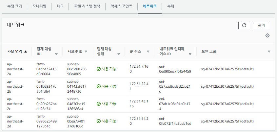Click 네트워크 인터페이스 ID header text
Image resolution: width=277 pixels, height=132 pixels.
point(172,52)
